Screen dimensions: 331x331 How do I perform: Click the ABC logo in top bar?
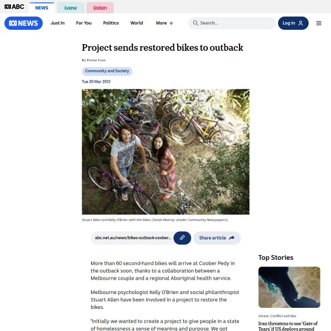click(14, 7)
